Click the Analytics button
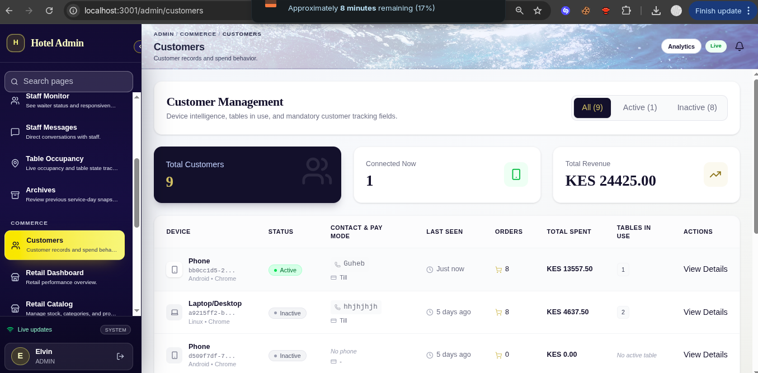The width and height of the screenshot is (758, 373). tap(681, 46)
